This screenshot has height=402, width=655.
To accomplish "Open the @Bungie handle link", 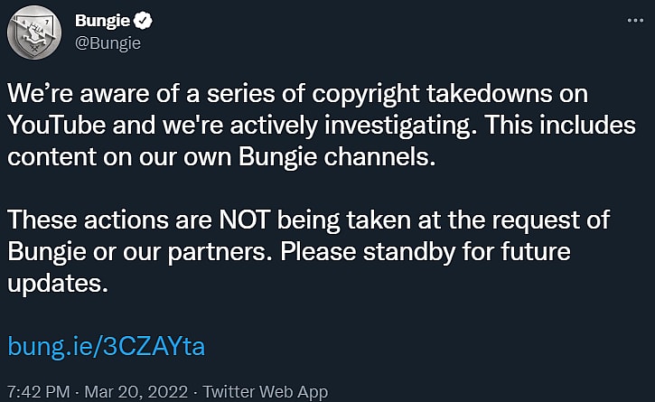I will pyautogui.click(x=108, y=42).
